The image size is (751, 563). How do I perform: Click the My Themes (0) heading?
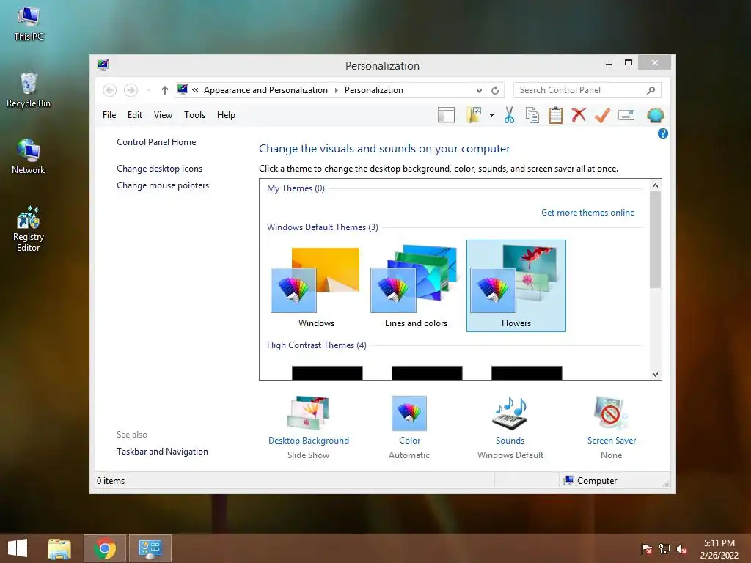pos(296,188)
